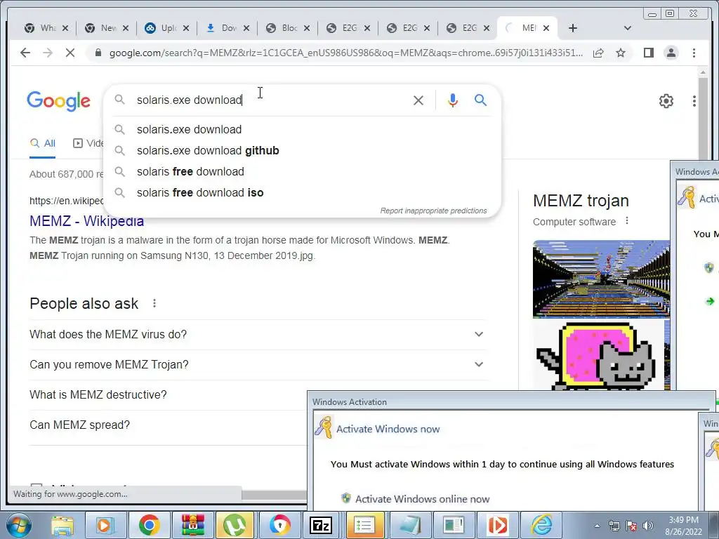Expand 'Can you remove MEMZ Trojan?'
719x539 pixels.
(x=258, y=365)
